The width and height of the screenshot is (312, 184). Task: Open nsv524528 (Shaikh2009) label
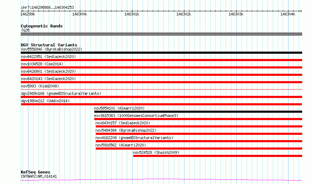click(156, 152)
